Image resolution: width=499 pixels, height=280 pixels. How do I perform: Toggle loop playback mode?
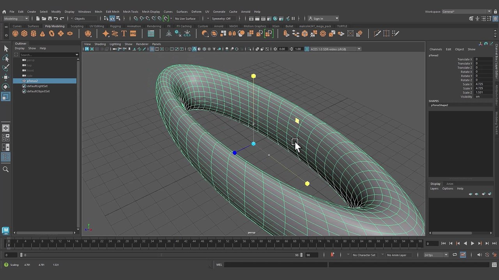click(x=455, y=255)
